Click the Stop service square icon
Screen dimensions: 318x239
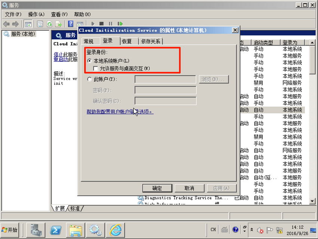(x=102, y=24)
